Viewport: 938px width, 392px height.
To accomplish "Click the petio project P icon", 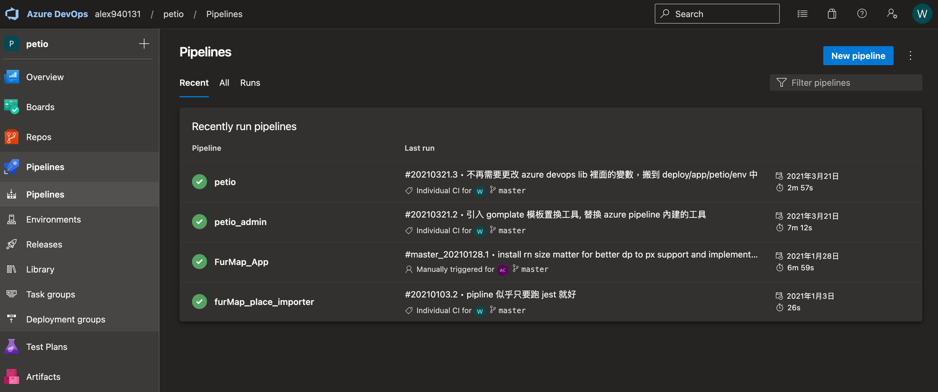I will click(x=12, y=44).
